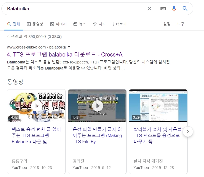Viewport: 204px width, 177px height.
Task: Open 설정 settings menu
Action: click(167, 24)
